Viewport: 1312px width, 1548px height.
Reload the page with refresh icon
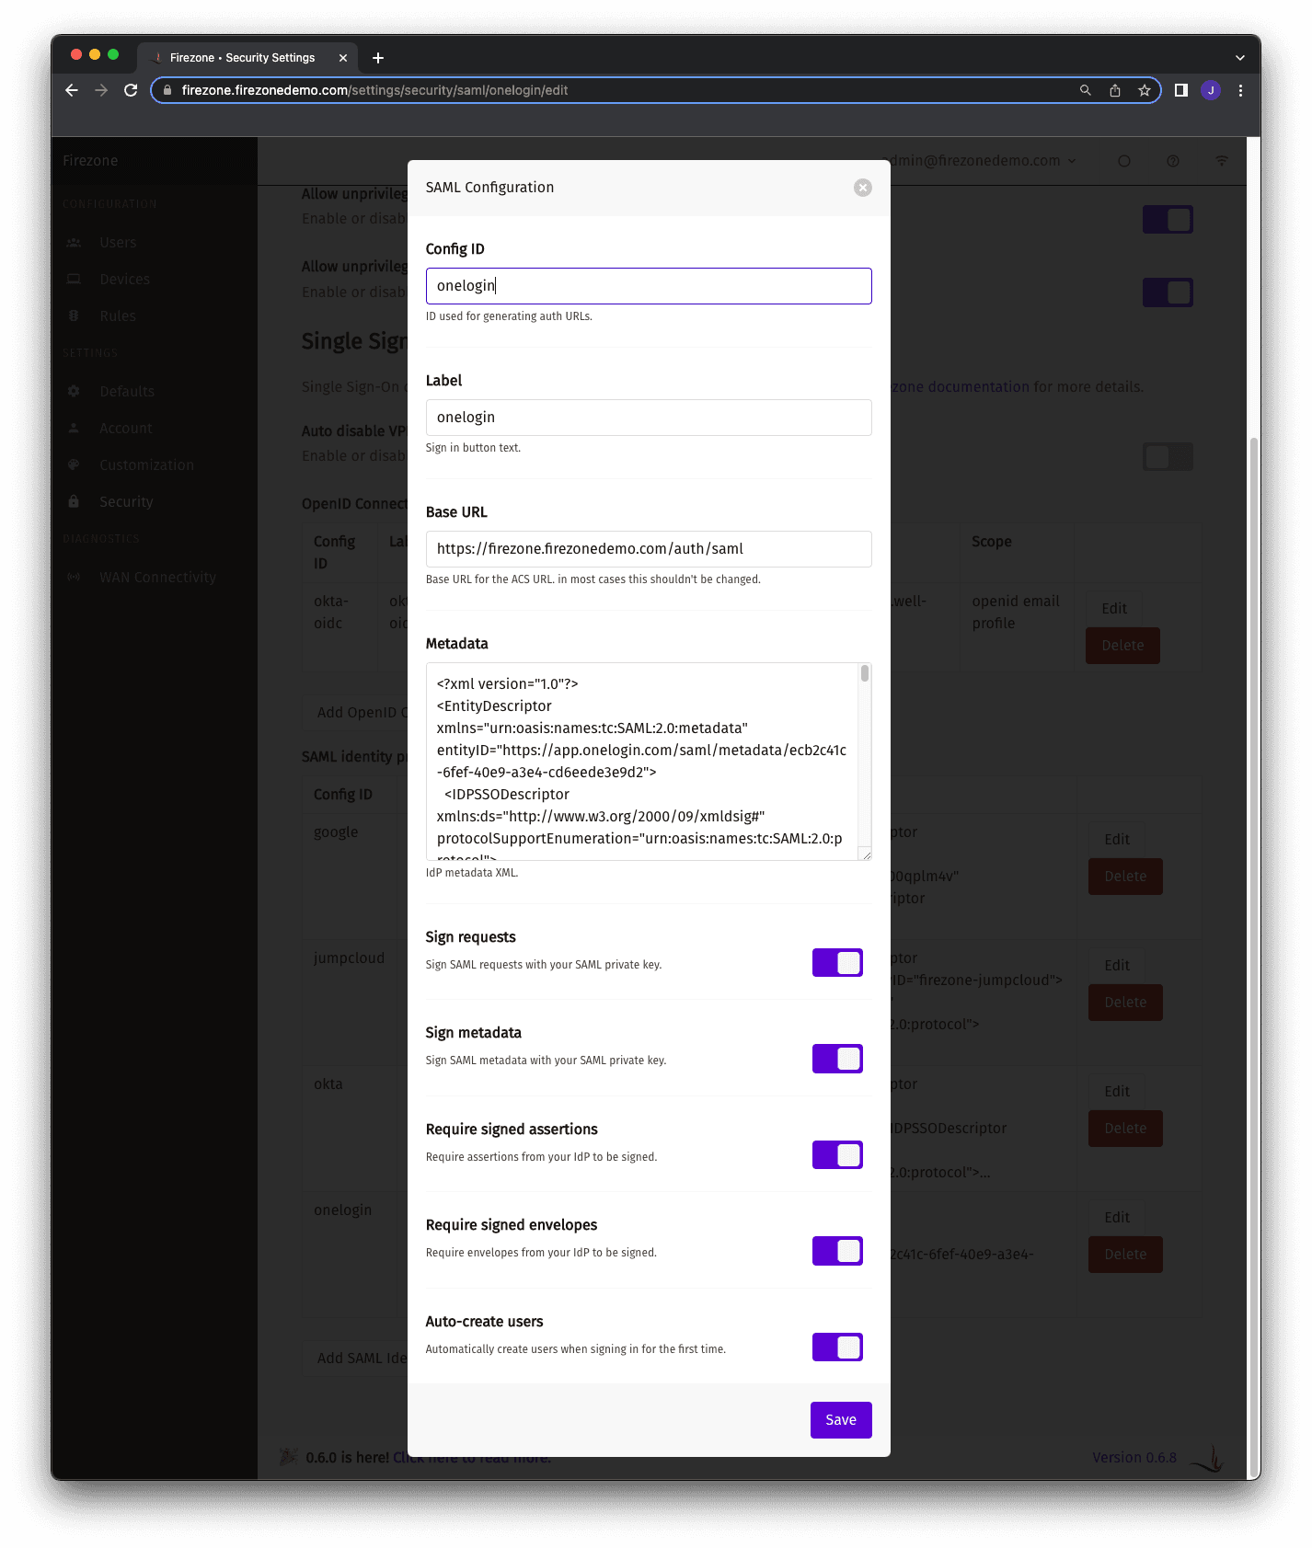coord(131,90)
